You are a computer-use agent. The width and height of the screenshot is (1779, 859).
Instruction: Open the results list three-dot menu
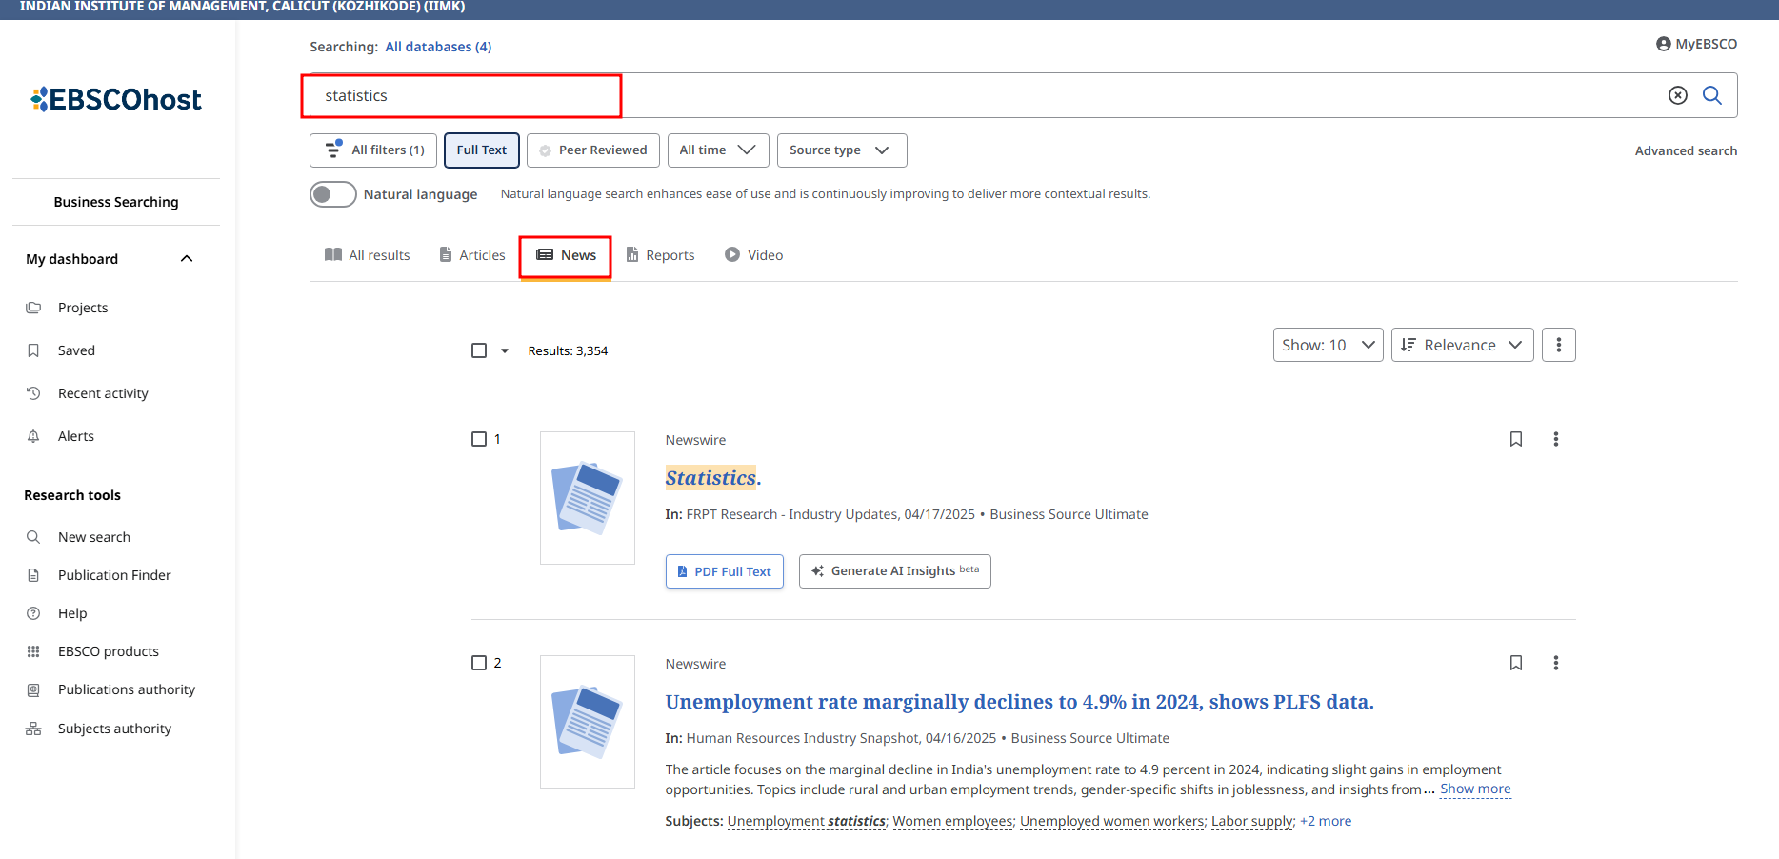click(x=1558, y=345)
